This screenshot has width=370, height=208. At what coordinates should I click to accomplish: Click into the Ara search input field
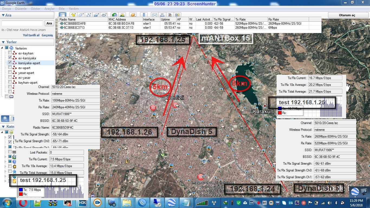[x=22, y=23]
